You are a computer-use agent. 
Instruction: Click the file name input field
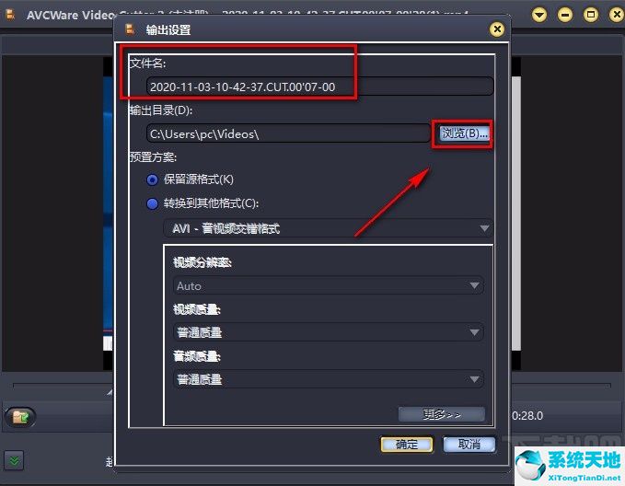319,87
